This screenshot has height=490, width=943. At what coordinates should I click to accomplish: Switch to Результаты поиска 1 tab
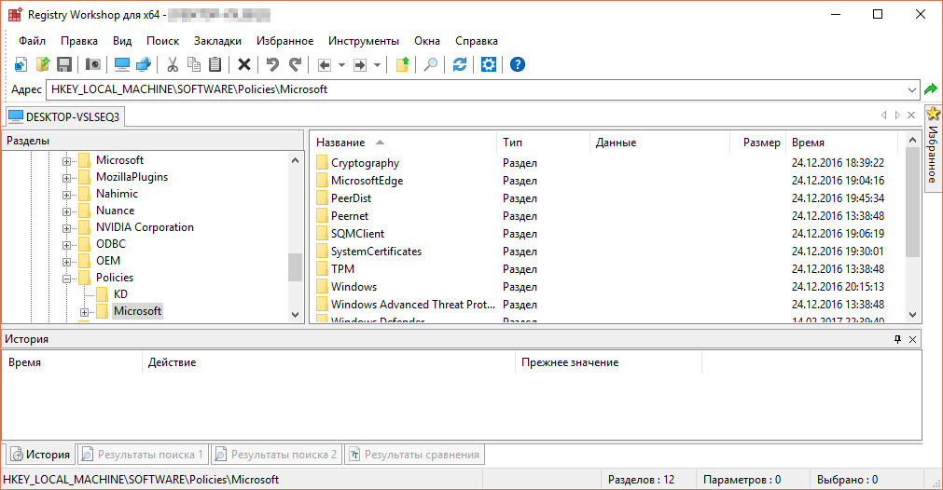pos(144,455)
